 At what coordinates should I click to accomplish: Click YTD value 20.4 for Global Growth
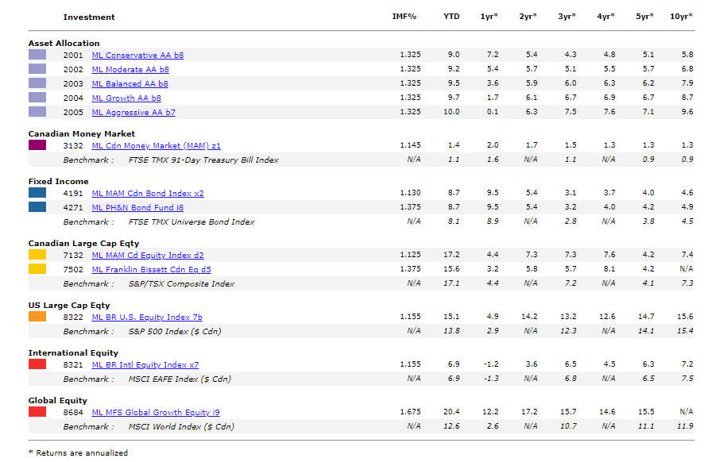coord(451,412)
